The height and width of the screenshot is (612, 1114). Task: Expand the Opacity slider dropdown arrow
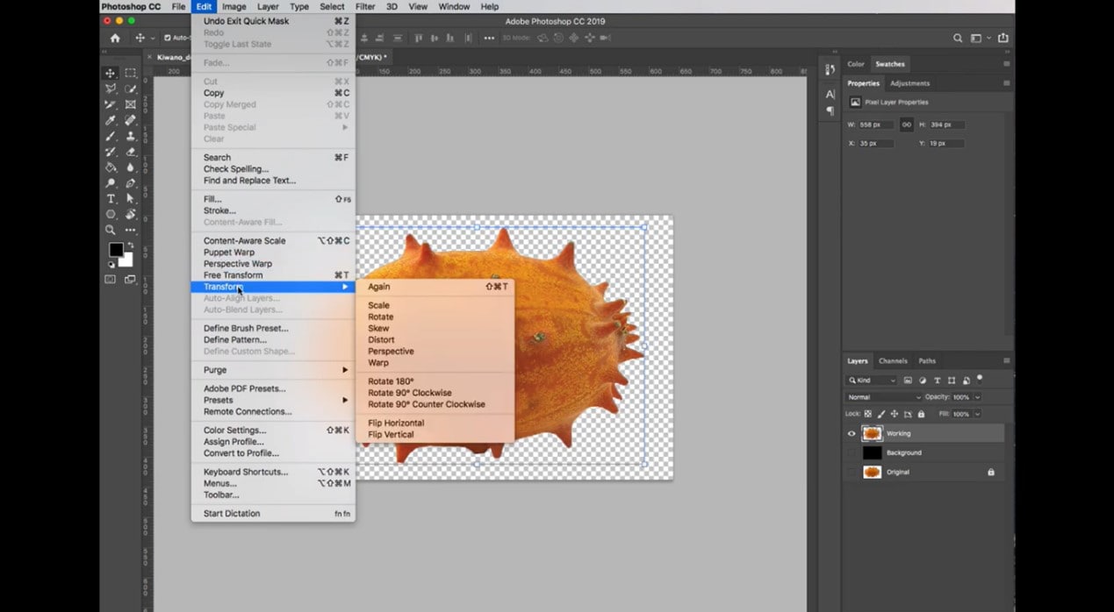(x=977, y=397)
